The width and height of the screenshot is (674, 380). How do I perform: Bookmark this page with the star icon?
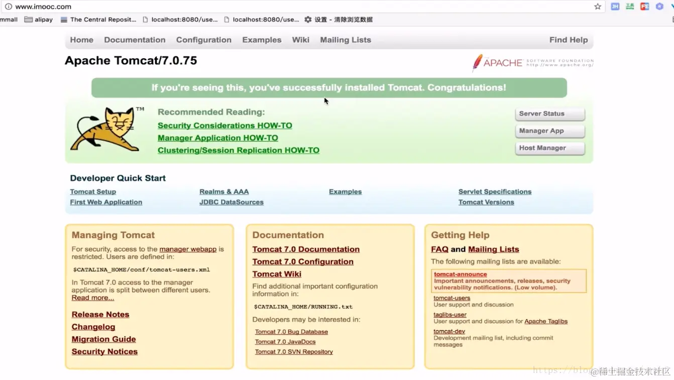pyautogui.click(x=598, y=7)
